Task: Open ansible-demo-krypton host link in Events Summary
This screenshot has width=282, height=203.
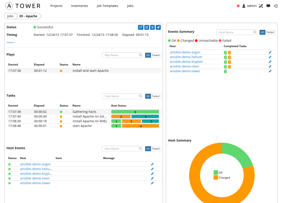Action: coord(186,62)
